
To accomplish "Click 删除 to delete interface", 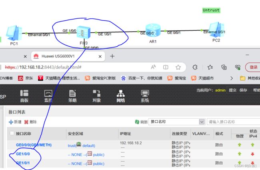I will pyautogui.click(x=30, y=122).
